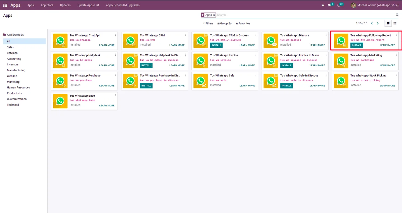
Task: Click Tus Whatsapp Invoice In Discuss app icon
Action: [271, 61]
